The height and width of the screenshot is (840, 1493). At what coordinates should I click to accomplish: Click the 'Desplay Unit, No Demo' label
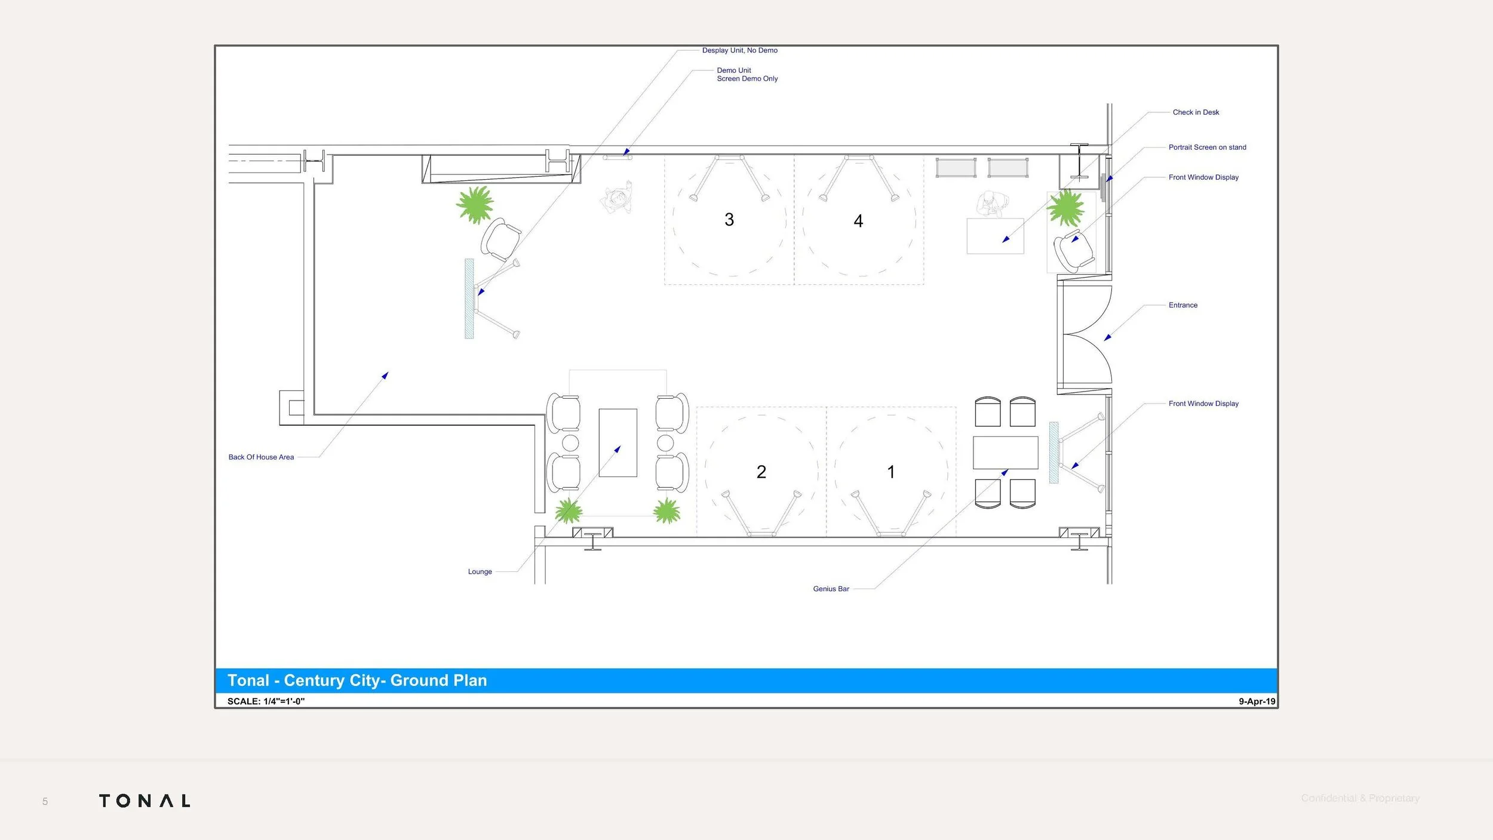pos(739,51)
